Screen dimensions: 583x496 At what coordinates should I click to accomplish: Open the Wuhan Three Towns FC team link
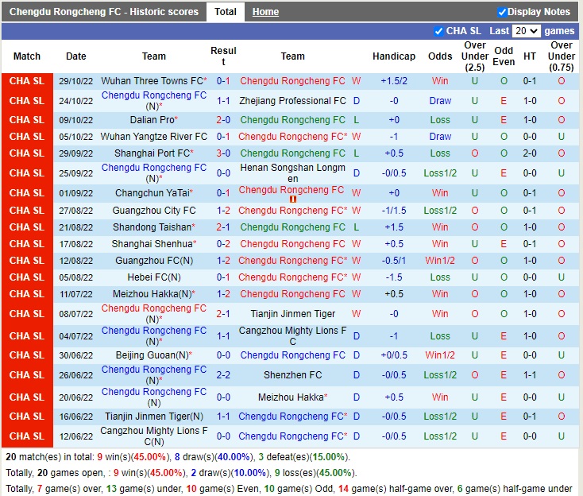(153, 81)
